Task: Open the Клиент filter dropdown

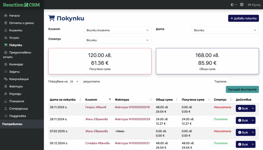Action: pyautogui.click(x=118, y=30)
